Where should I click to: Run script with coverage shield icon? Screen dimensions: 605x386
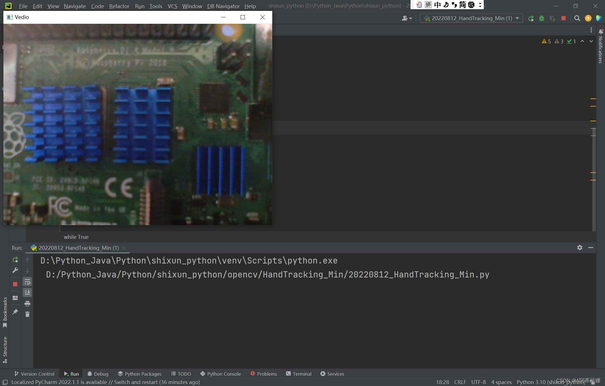pyautogui.click(x=553, y=18)
